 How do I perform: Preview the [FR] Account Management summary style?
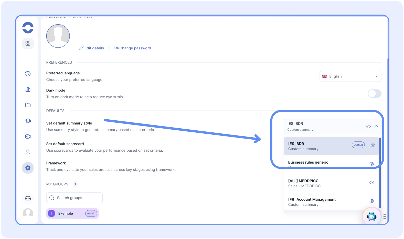pyautogui.click(x=372, y=201)
